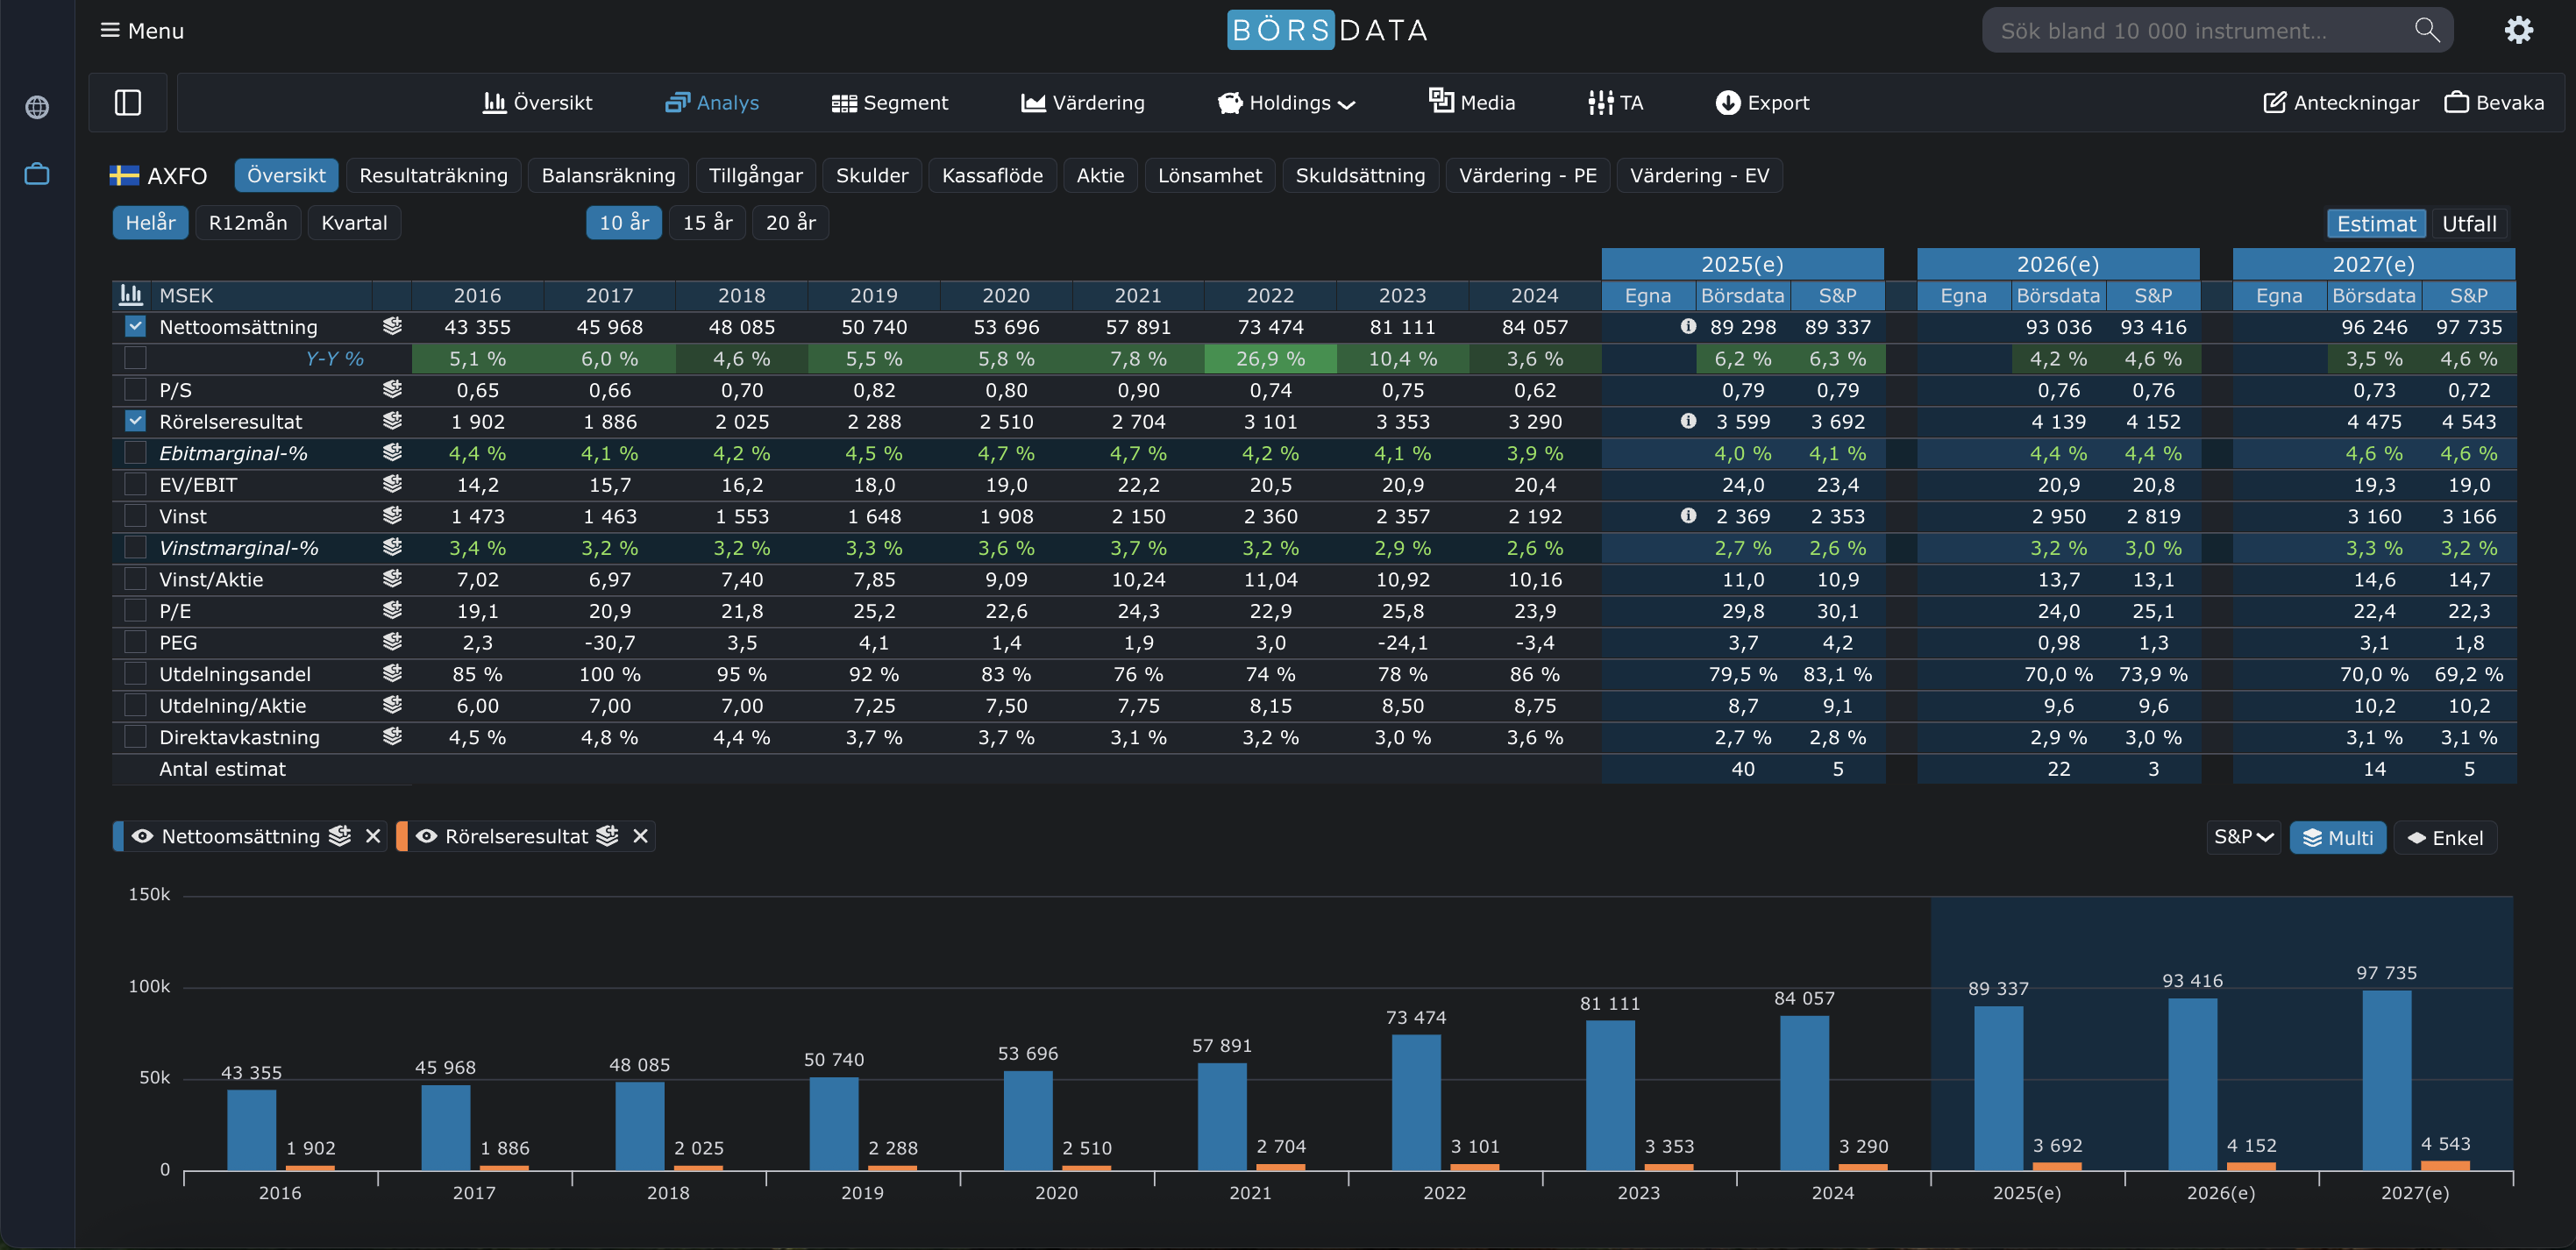The width and height of the screenshot is (2576, 1250).
Task: Click the Export download icon
Action: pyautogui.click(x=1727, y=102)
